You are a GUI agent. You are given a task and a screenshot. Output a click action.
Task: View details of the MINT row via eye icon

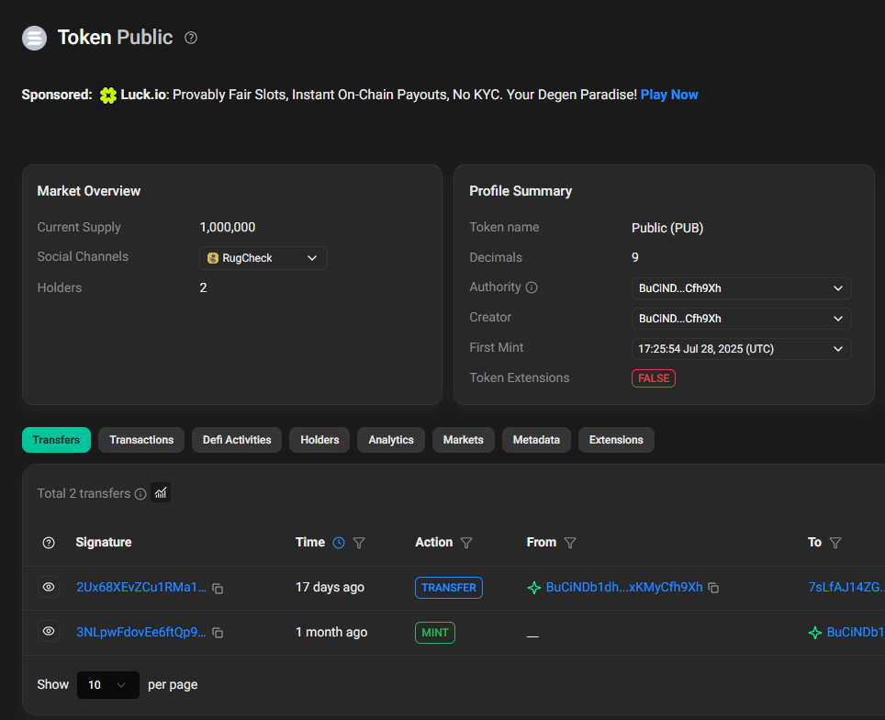pyautogui.click(x=49, y=632)
